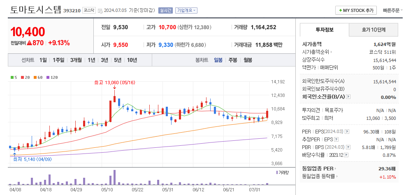Click the 코스닥 511위 rank value
406x195 pixels.
click(383, 52)
